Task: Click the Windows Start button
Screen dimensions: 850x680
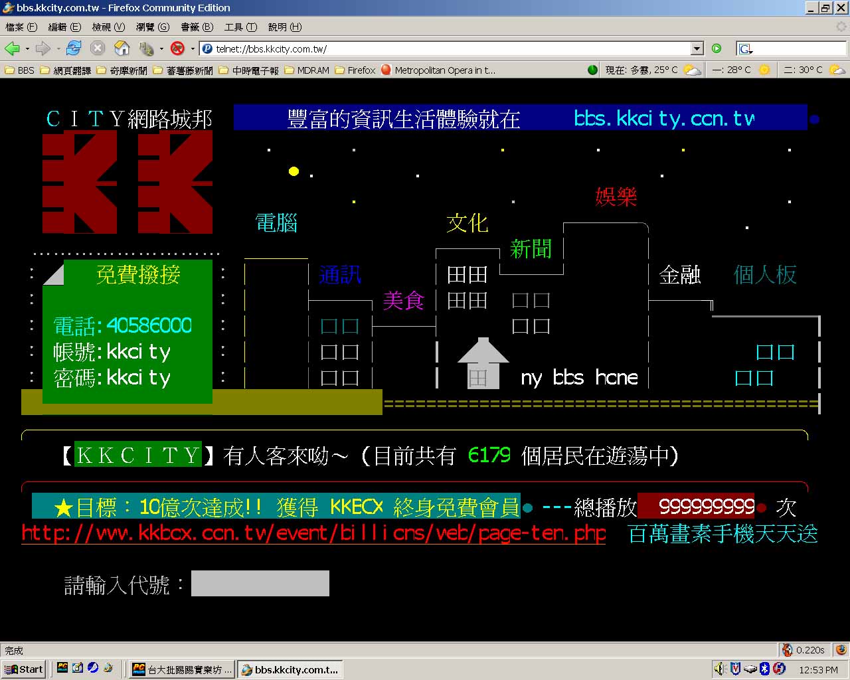Action: pos(23,669)
